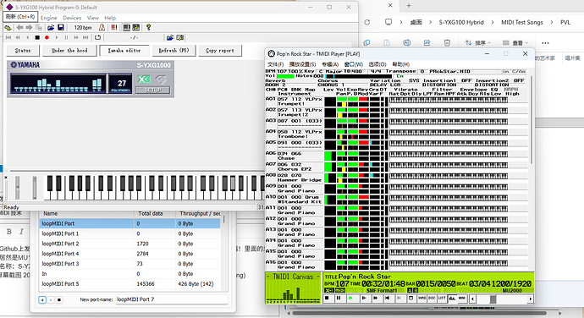584x318 pixels.
Task: Open the 文件(F) menu in TMIDI Player
Action: (276, 64)
